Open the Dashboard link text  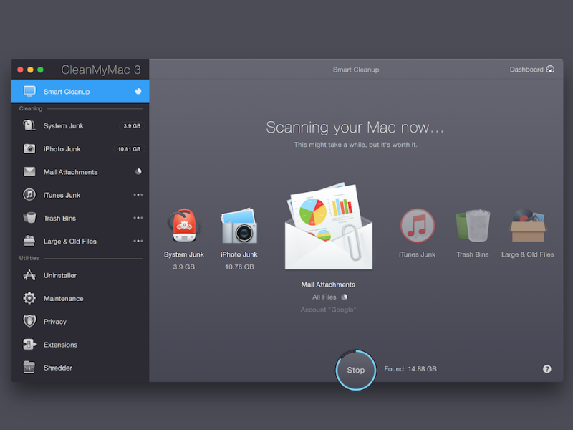click(x=526, y=70)
